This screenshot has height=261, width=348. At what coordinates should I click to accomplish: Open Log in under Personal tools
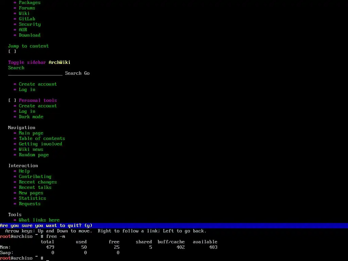click(x=27, y=111)
